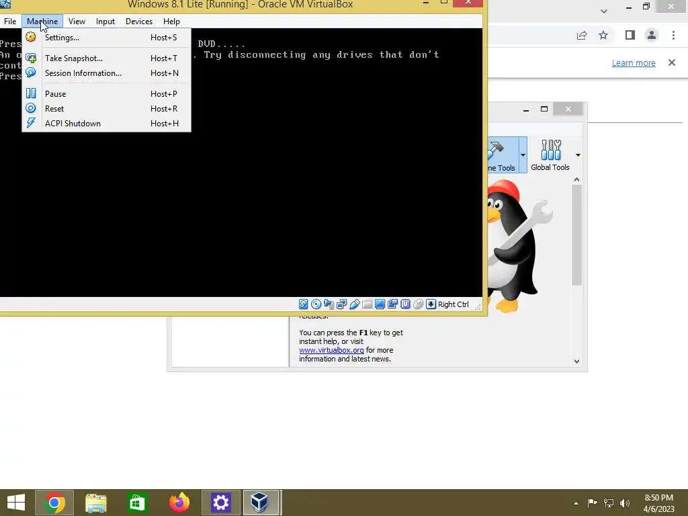
Task: Click the ACPI Shutdown lightning icon
Action: [31, 124]
